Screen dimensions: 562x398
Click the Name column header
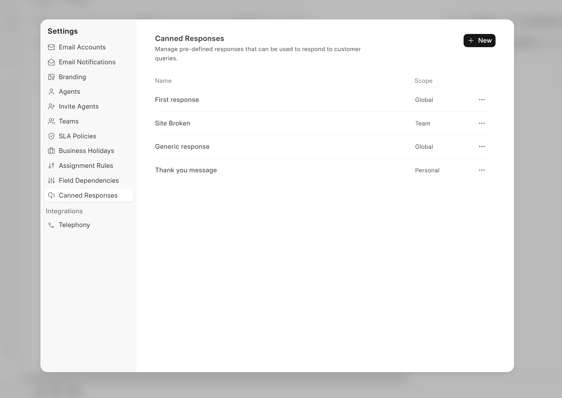pyautogui.click(x=163, y=81)
